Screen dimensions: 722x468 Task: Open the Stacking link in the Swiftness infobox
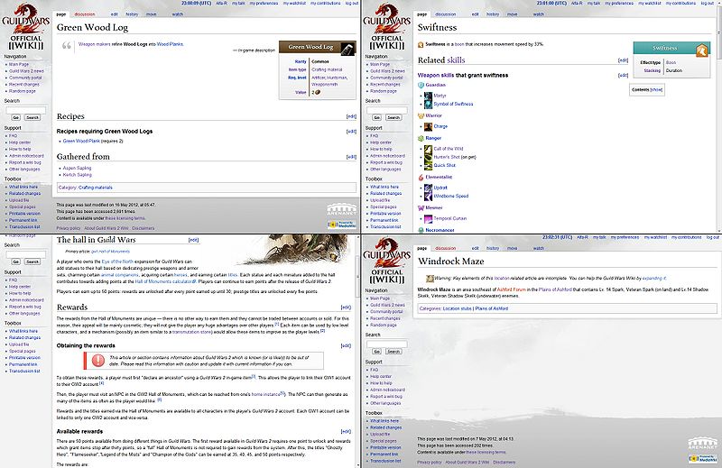pyautogui.click(x=652, y=70)
